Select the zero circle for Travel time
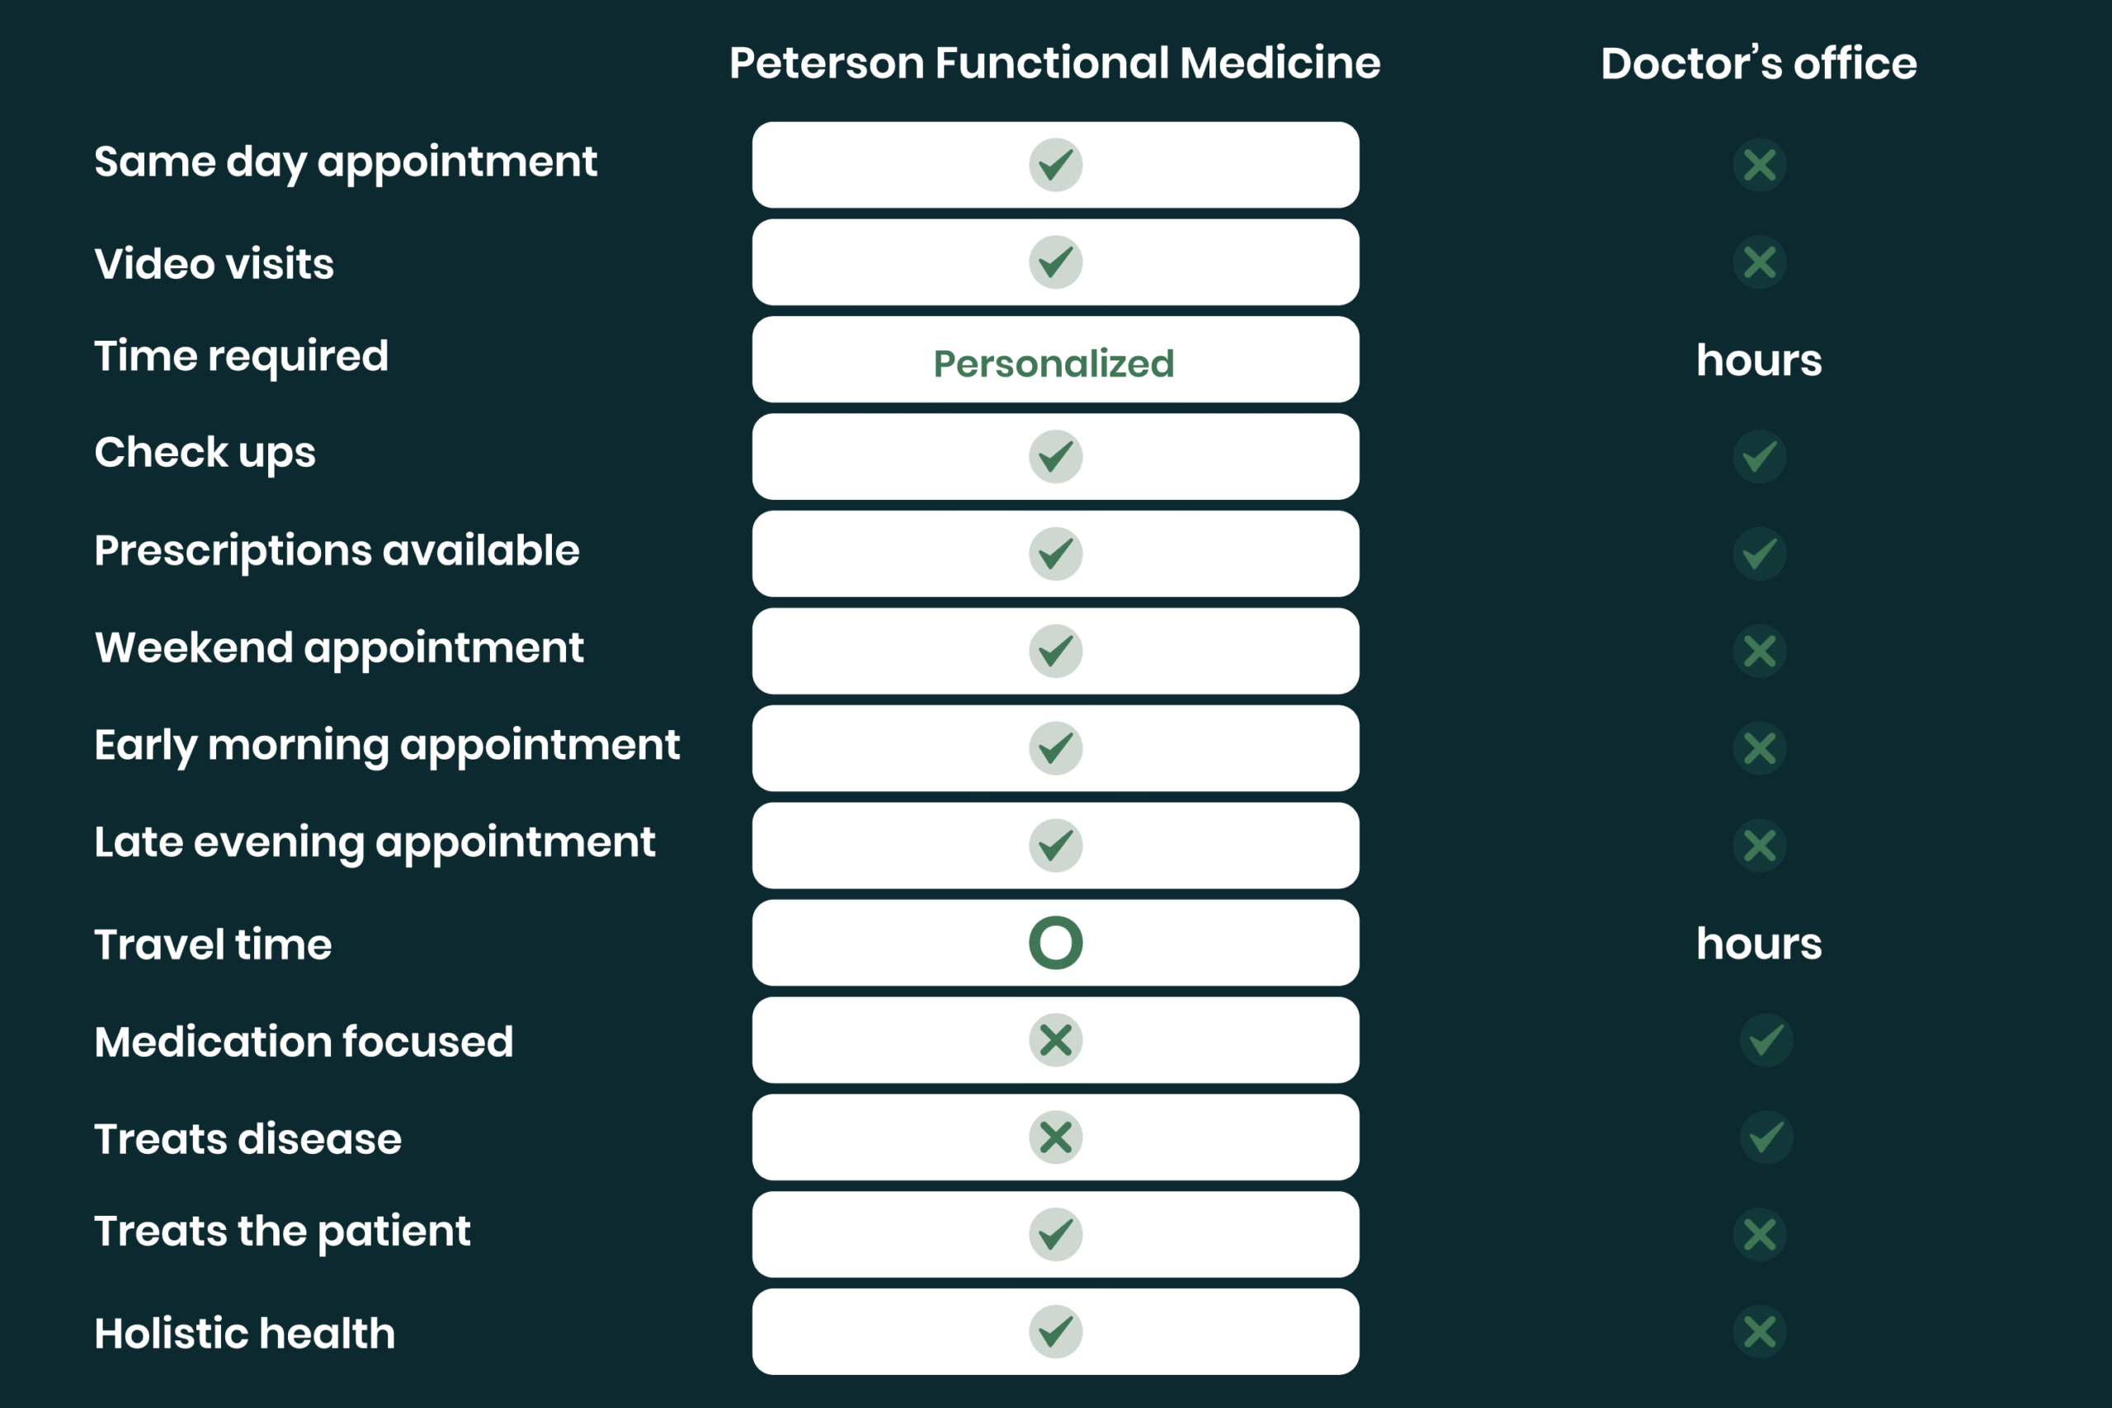The image size is (2112, 1408). (x=1055, y=943)
